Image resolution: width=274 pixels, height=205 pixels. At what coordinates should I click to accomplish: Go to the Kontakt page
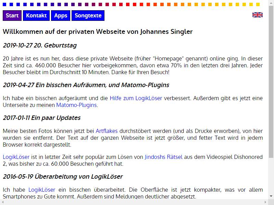point(36,15)
